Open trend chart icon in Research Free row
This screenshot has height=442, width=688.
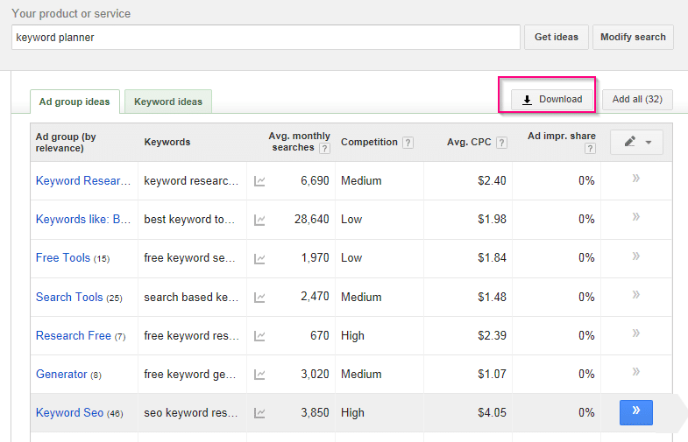(x=259, y=336)
